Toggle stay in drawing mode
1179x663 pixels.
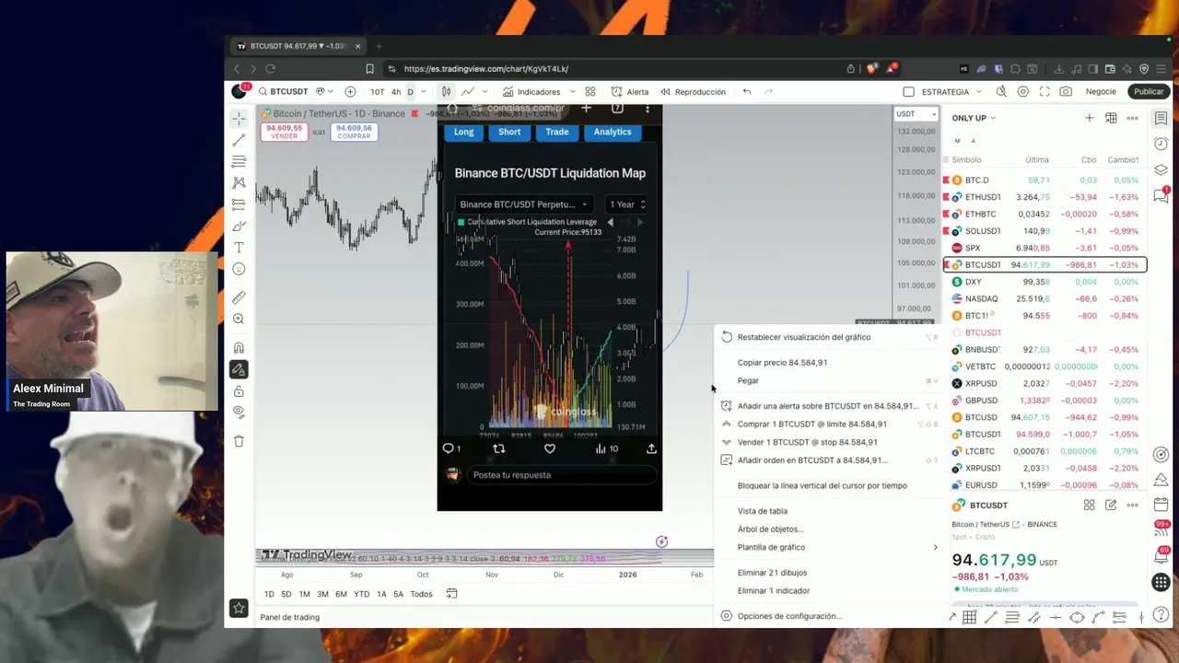click(239, 369)
